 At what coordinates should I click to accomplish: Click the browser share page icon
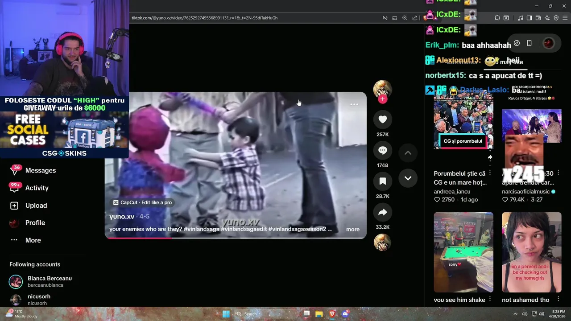[x=415, y=18]
